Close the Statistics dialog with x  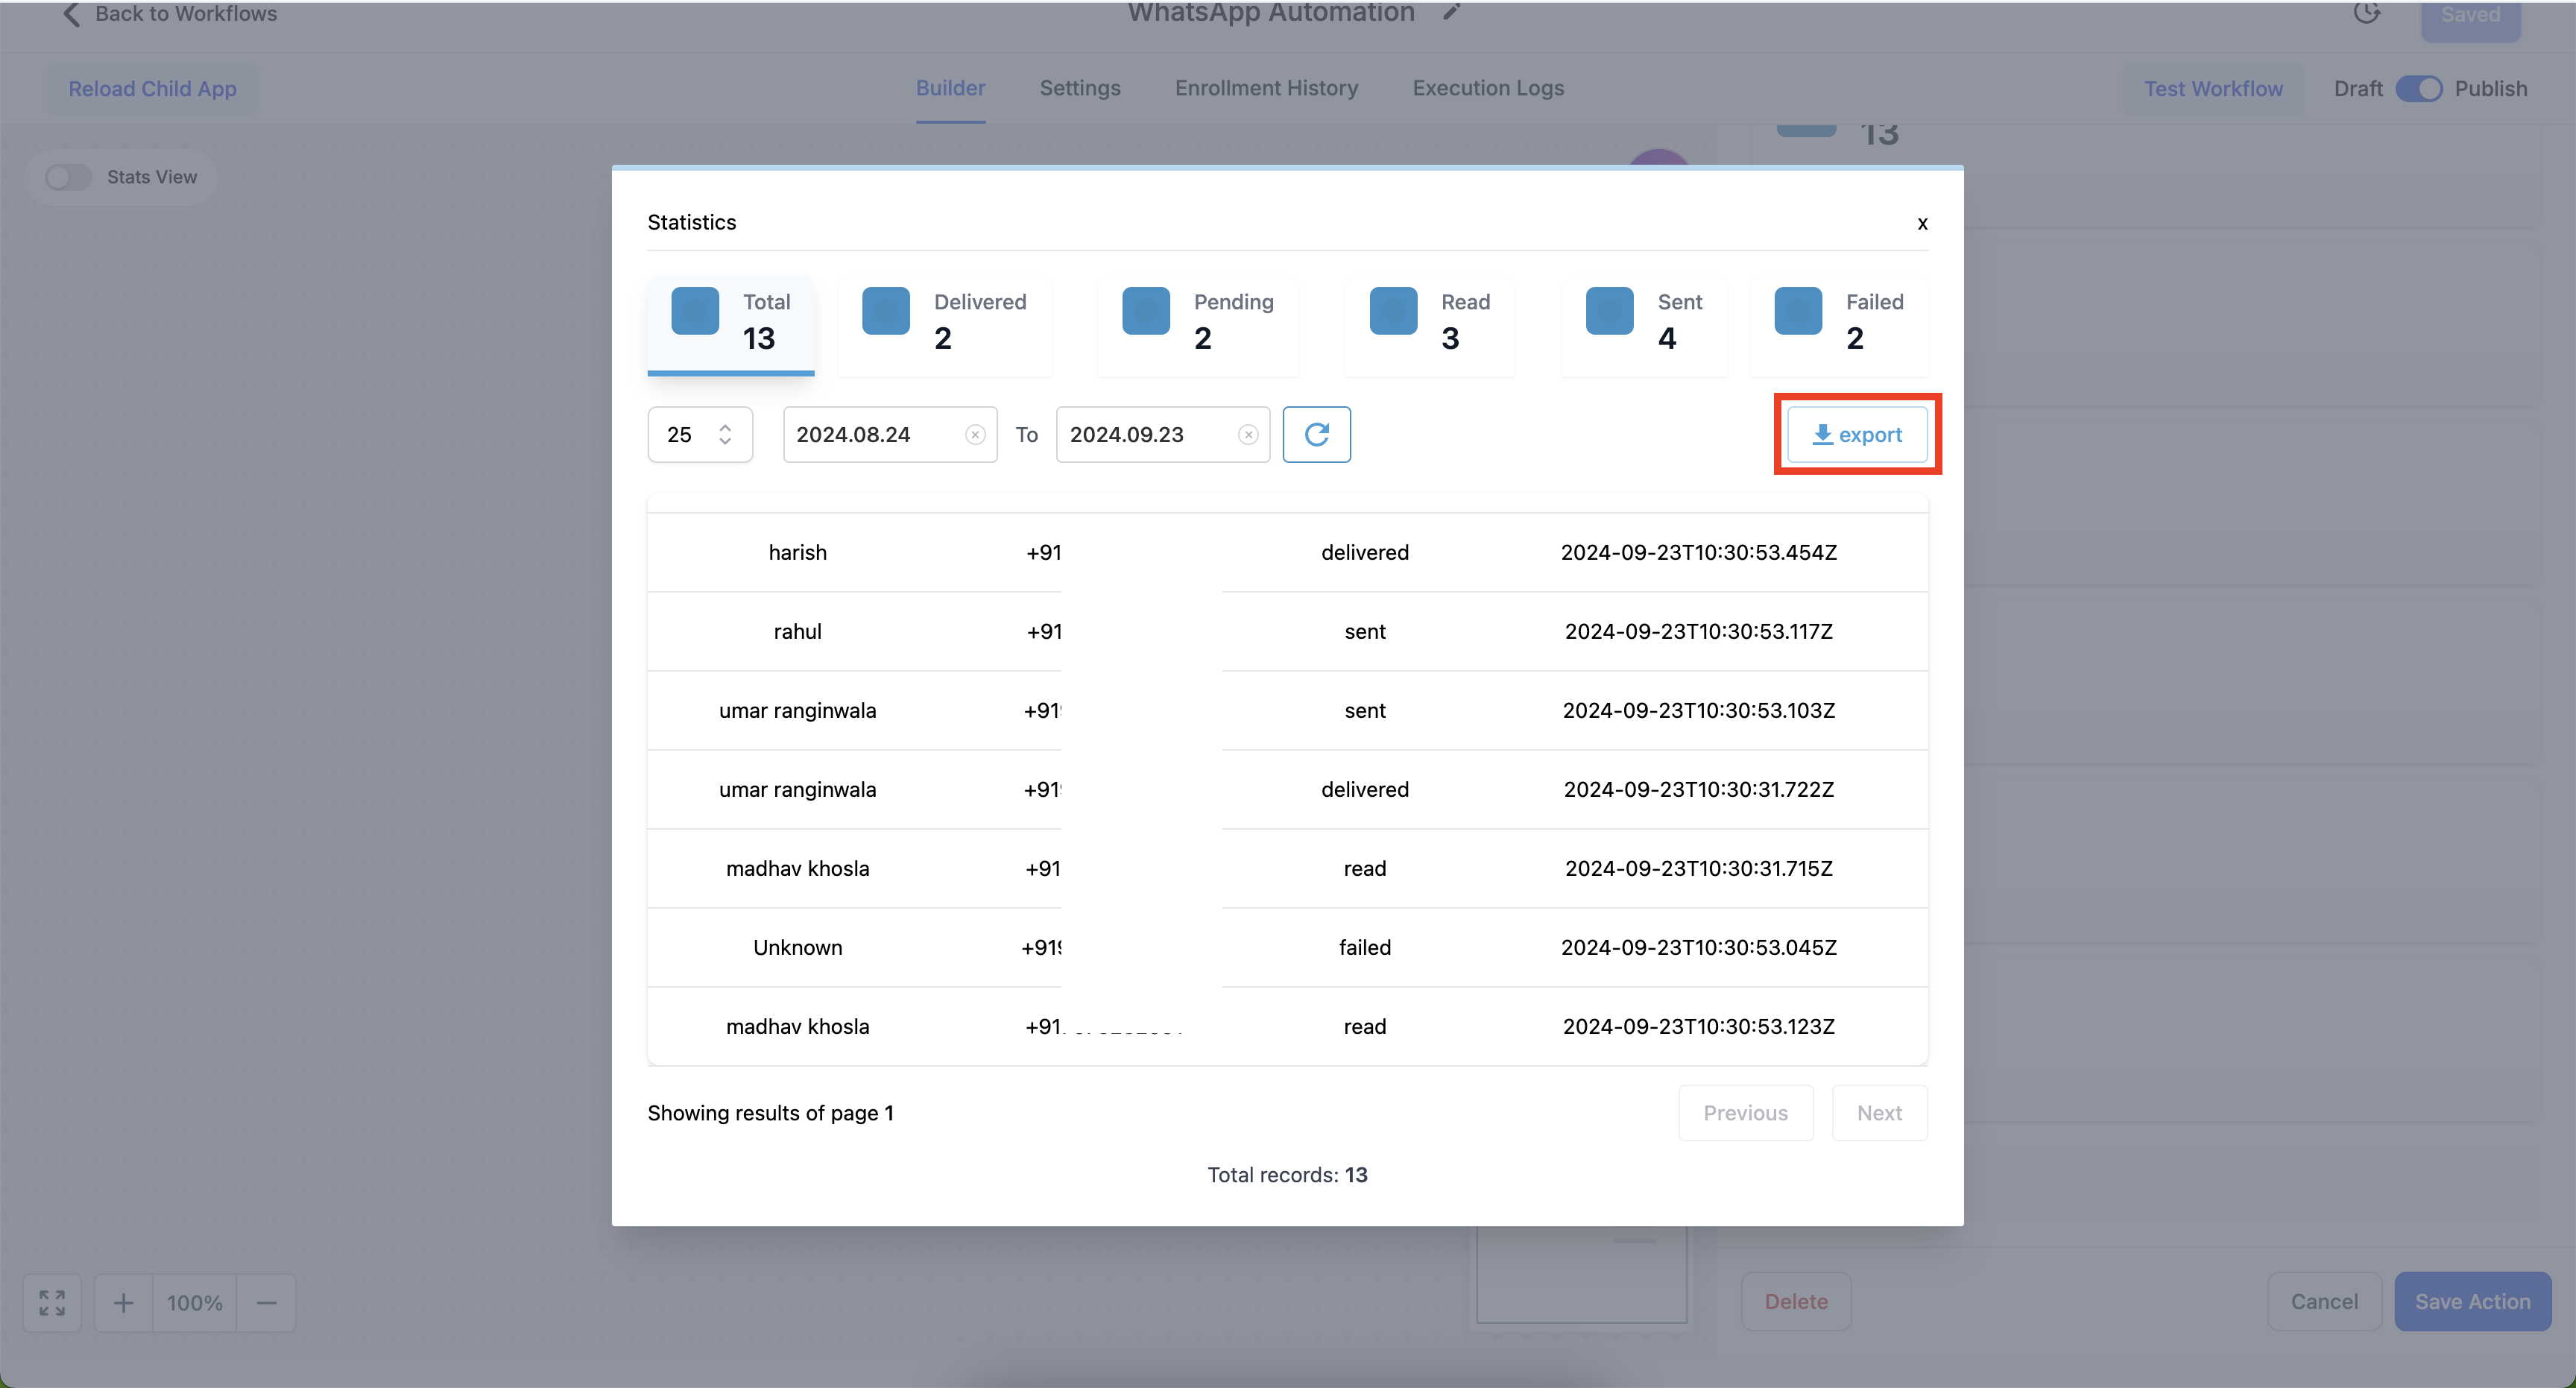pos(1922,223)
